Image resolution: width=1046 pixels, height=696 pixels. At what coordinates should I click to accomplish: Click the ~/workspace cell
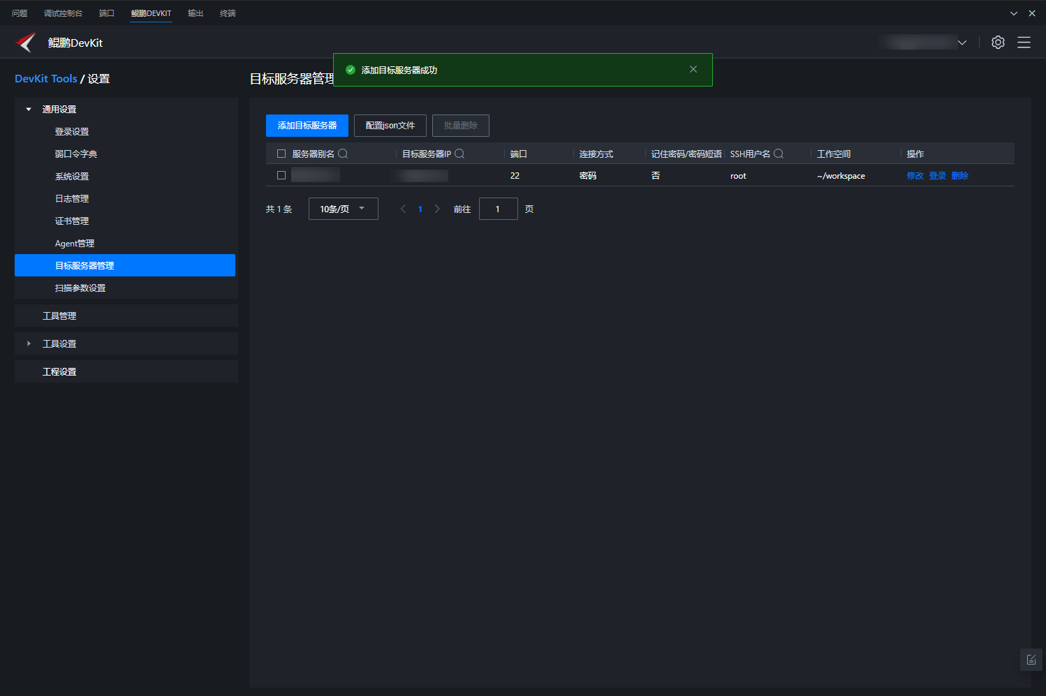coord(841,176)
